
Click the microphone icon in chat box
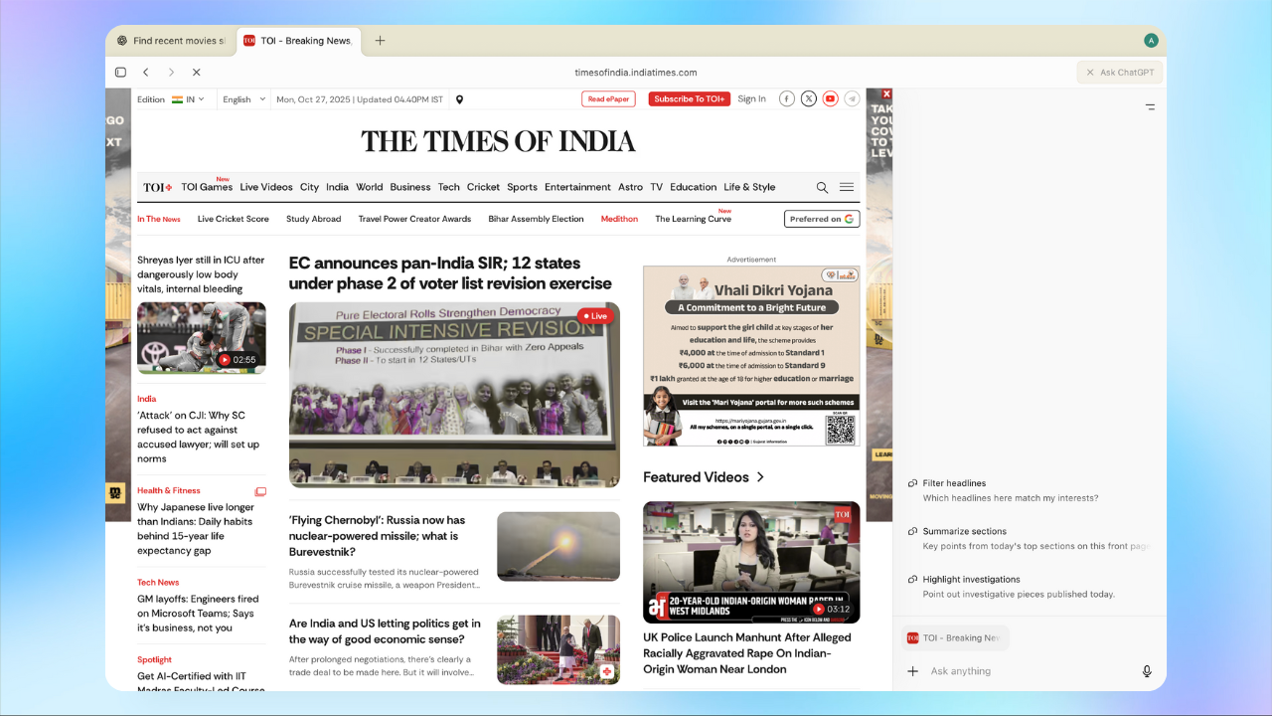pos(1147,671)
